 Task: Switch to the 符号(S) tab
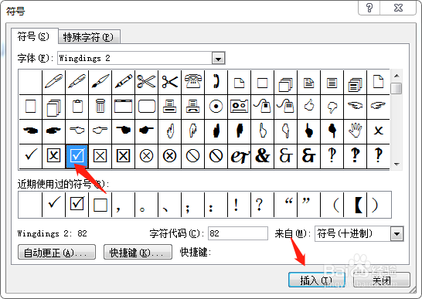pos(34,36)
